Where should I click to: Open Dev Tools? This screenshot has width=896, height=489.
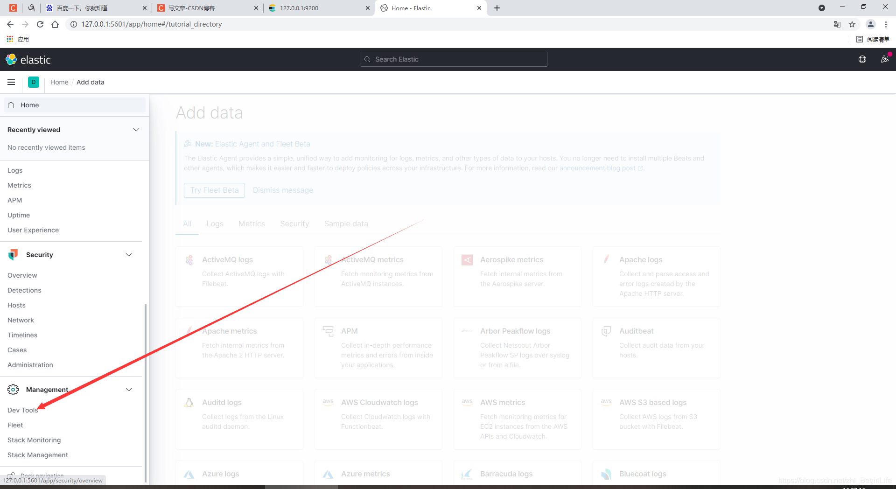(23, 410)
